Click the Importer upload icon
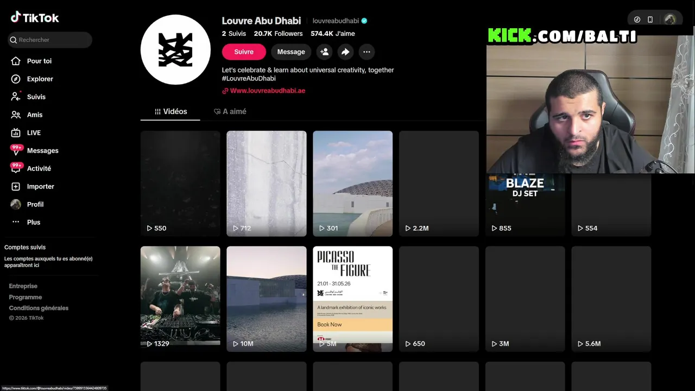 click(x=16, y=186)
